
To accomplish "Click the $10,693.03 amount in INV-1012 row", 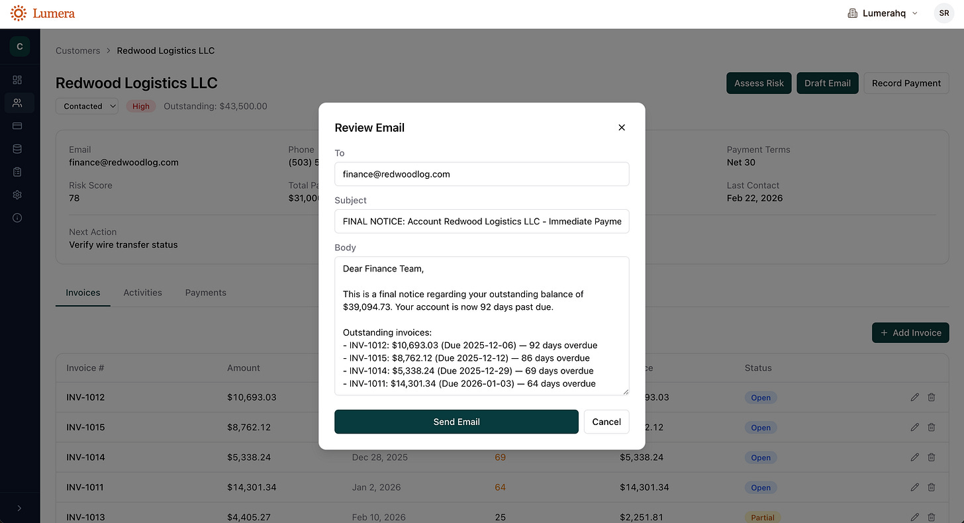I will (x=252, y=397).
